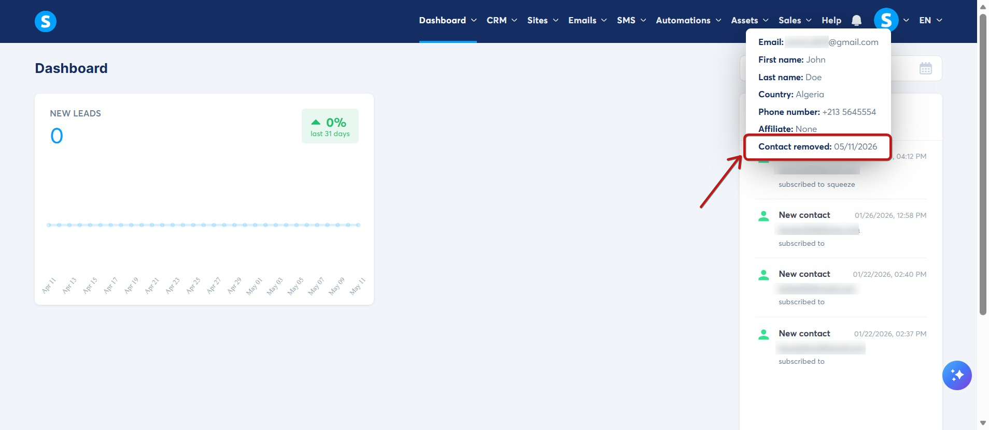Click the Systeme logo in top-left corner

pyautogui.click(x=46, y=21)
